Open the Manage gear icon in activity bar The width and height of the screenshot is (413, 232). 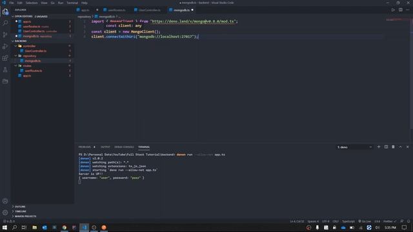tap(5, 213)
